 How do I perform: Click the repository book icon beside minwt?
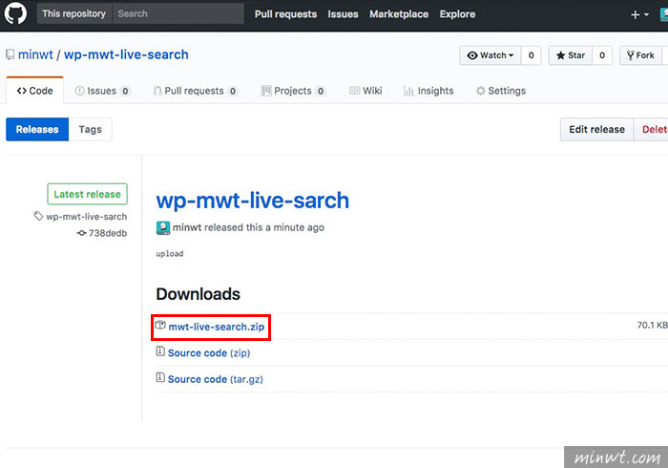(x=10, y=54)
